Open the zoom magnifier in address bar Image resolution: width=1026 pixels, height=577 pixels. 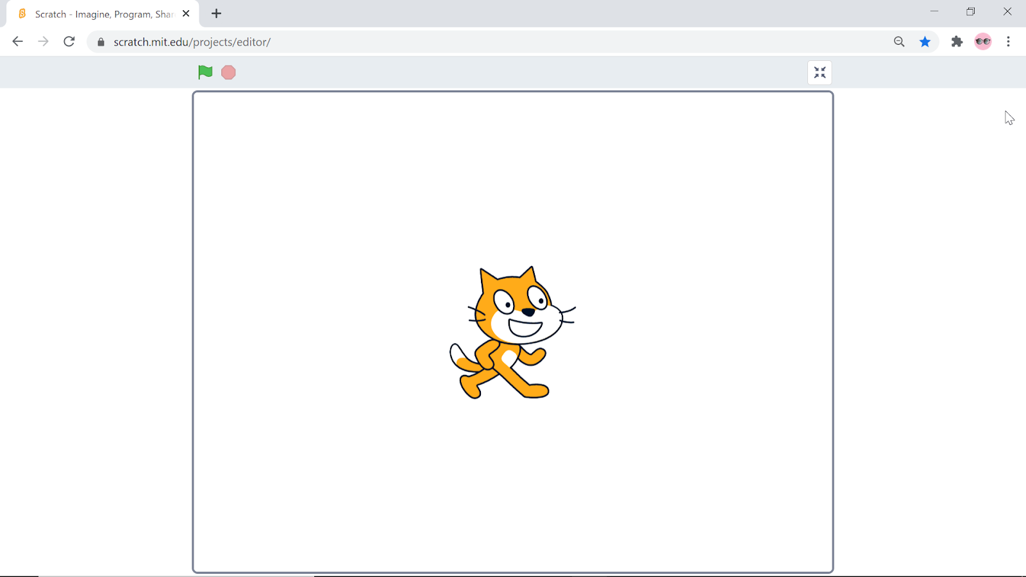899,42
